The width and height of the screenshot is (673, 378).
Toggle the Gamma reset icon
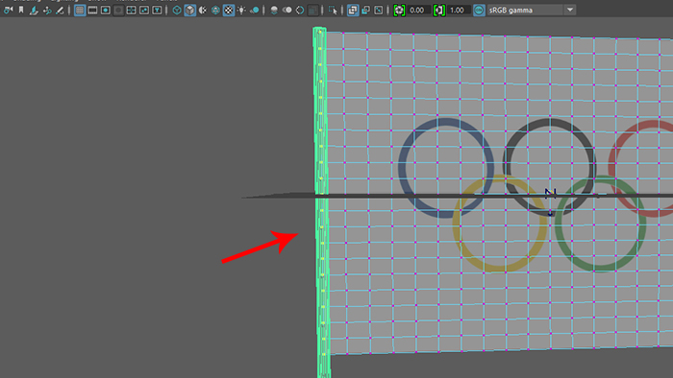click(x=439, y=10)
